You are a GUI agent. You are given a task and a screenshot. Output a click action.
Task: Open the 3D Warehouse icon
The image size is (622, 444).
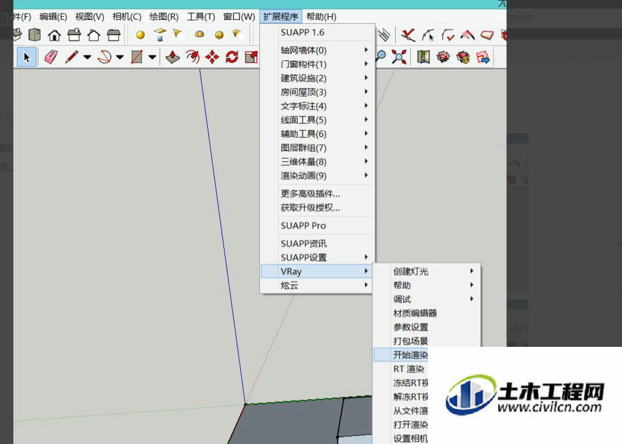pyautogui.click(x=443, y=57)
